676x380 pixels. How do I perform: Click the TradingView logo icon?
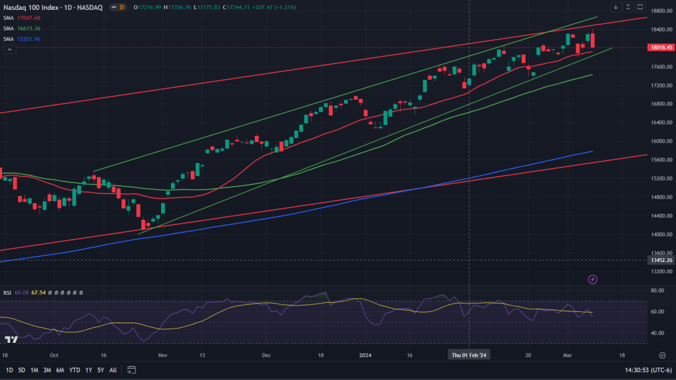point(11,339)
